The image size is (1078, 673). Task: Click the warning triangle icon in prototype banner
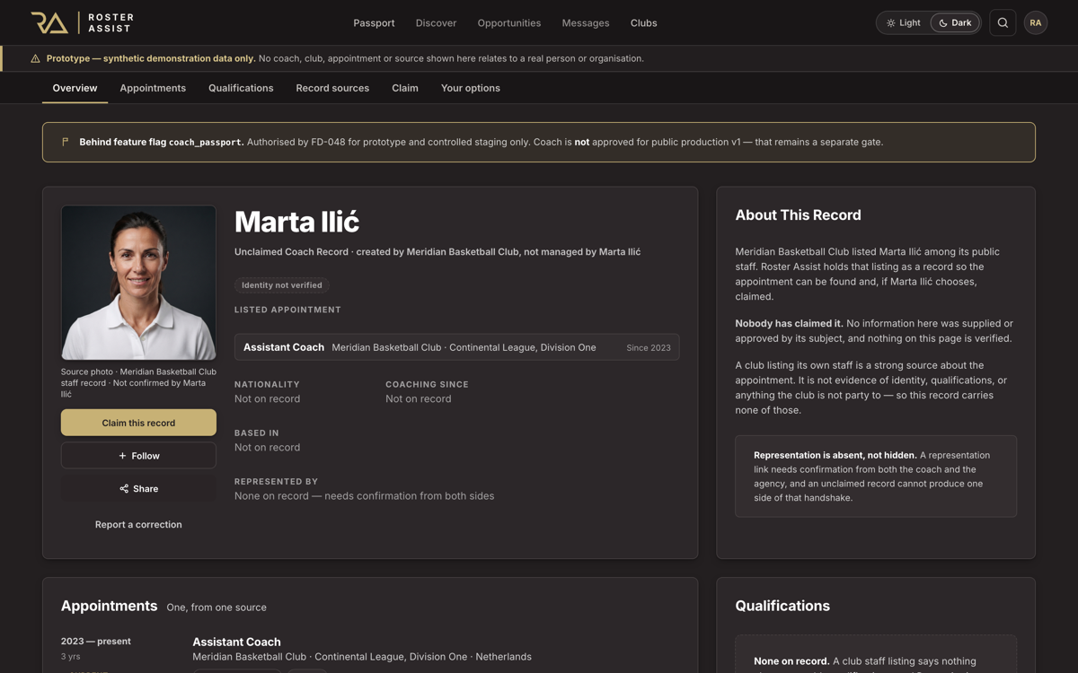click(x=35, y=58)
